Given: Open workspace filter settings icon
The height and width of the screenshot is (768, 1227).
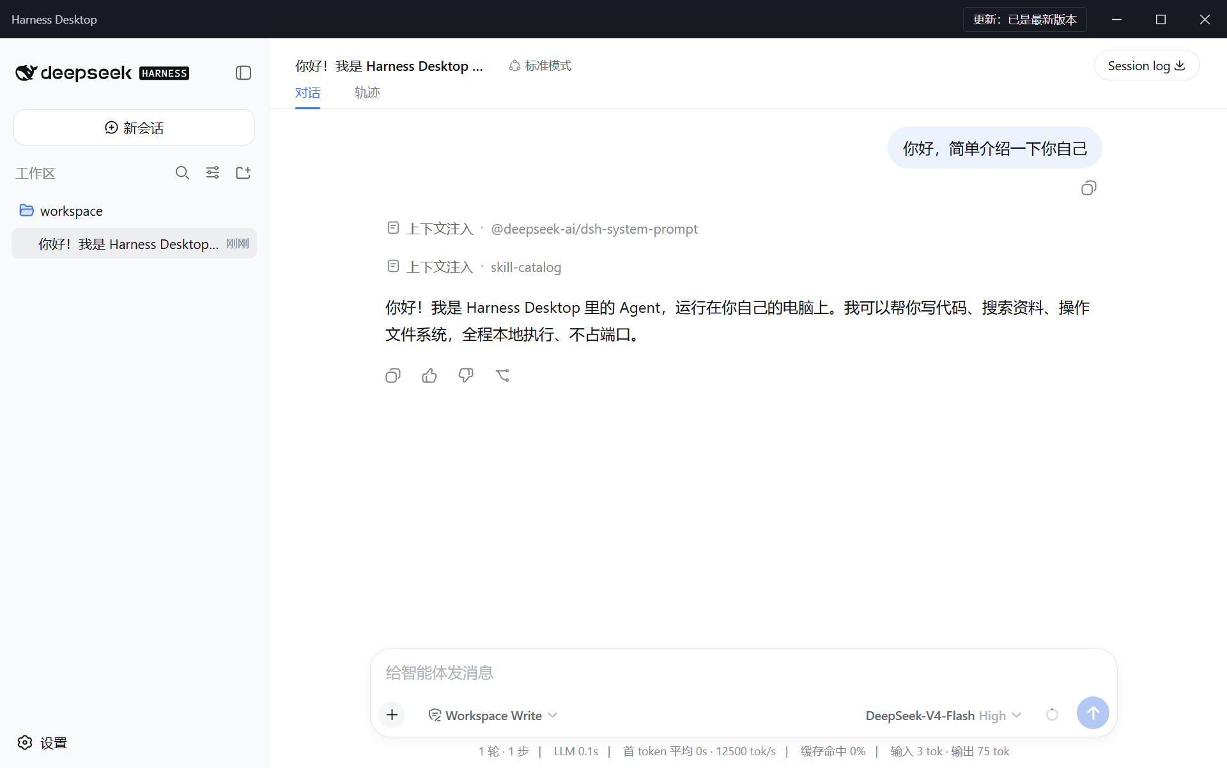Looking at the screenshot, I should 213,173.
